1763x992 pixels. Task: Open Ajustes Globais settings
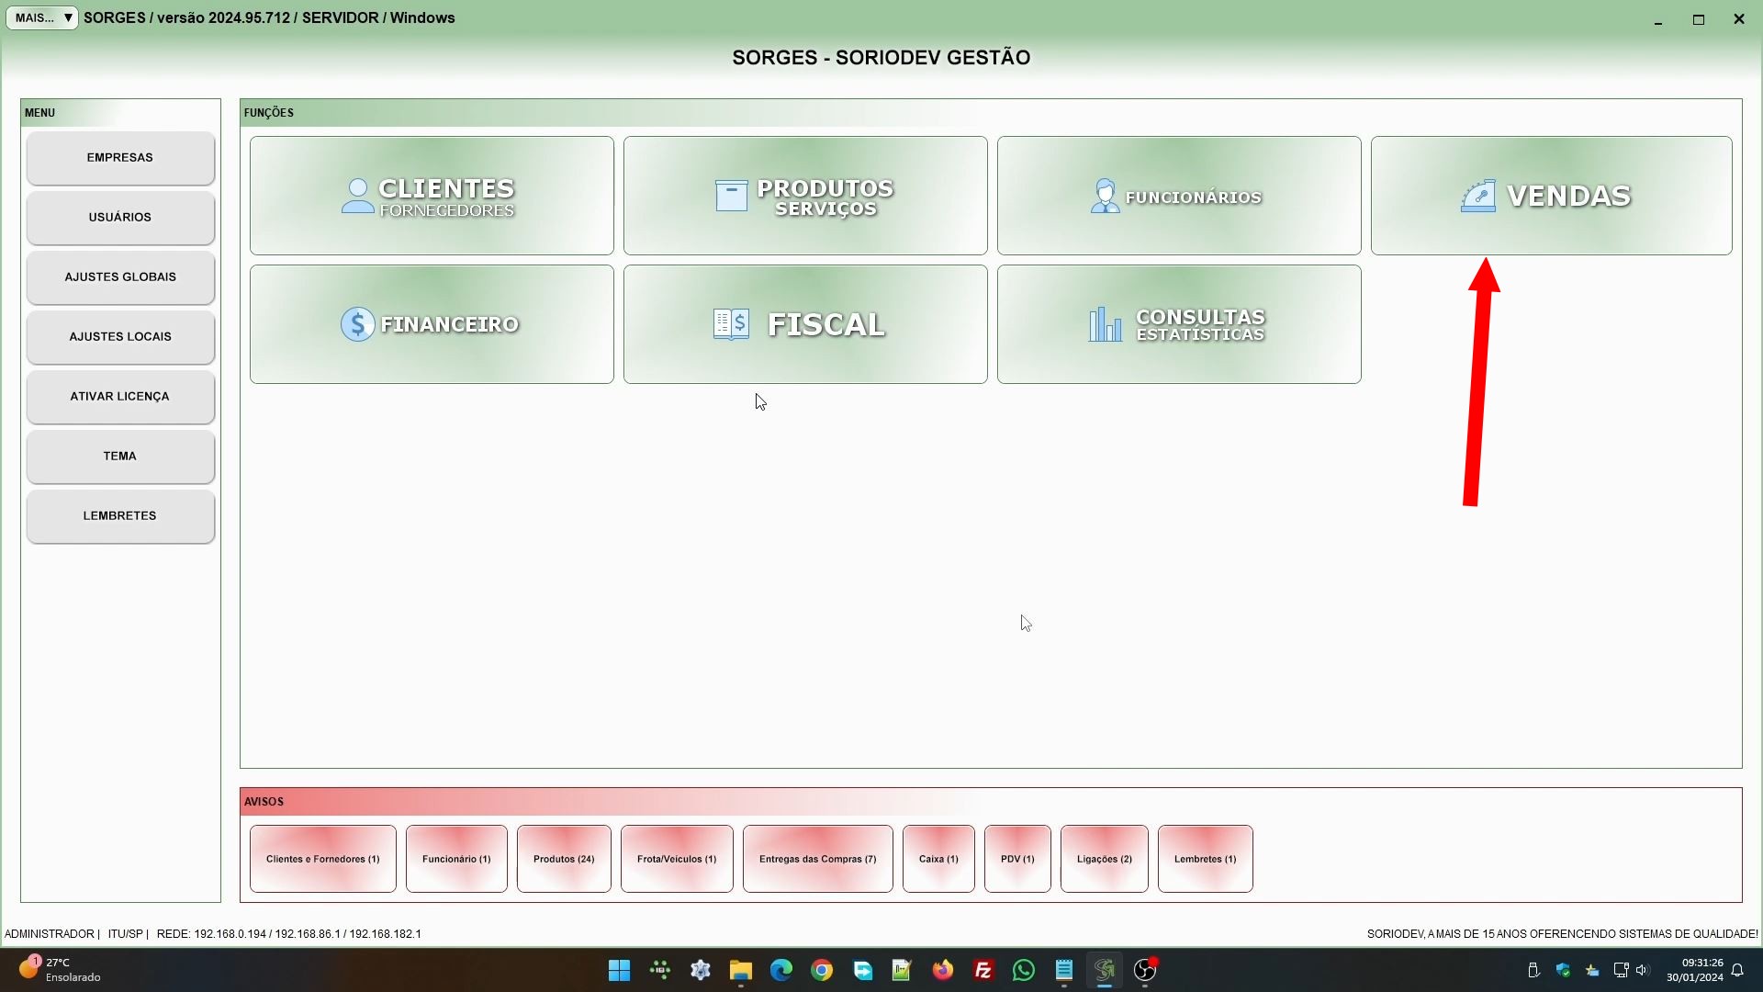pyautogui.click(x=120, y=277)
